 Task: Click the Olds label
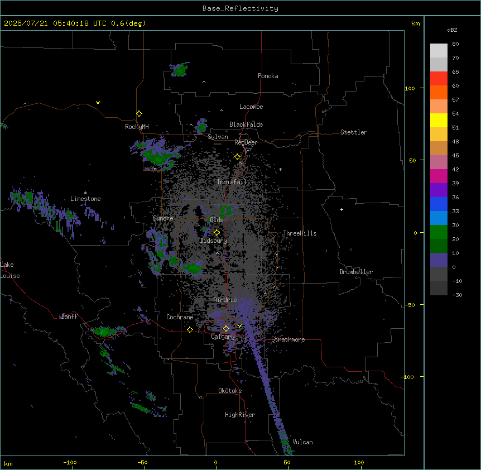click(217, 220)
